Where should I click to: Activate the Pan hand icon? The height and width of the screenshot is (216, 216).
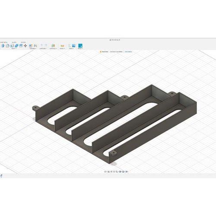[111, 172]
